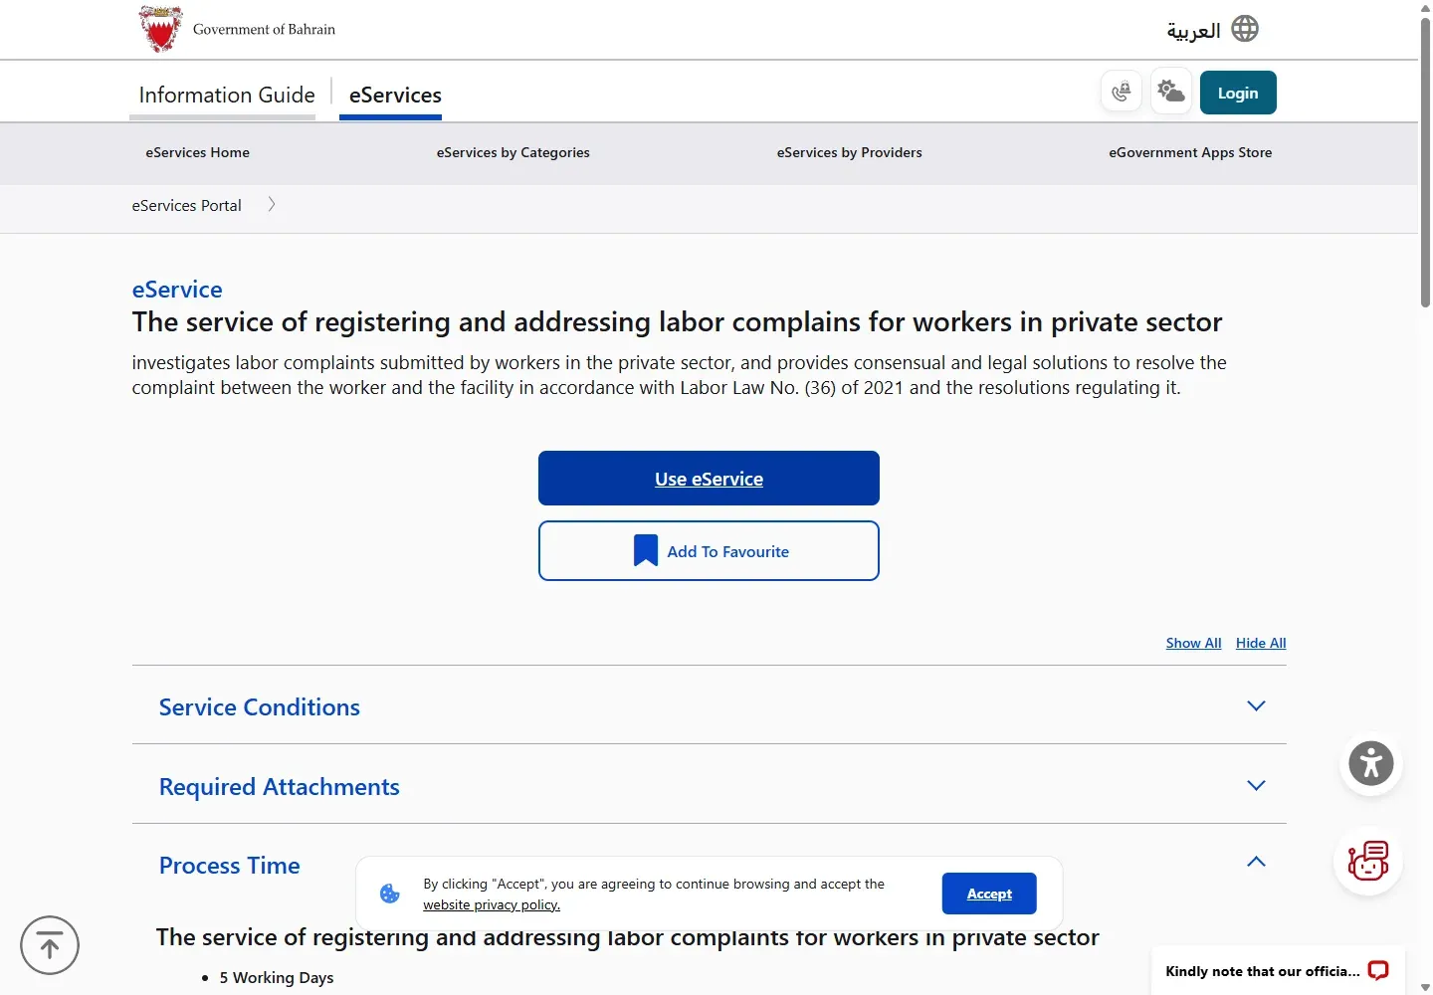Click the globe language icon
The image size is (1433, 995).
click(x=1245, y=29)
